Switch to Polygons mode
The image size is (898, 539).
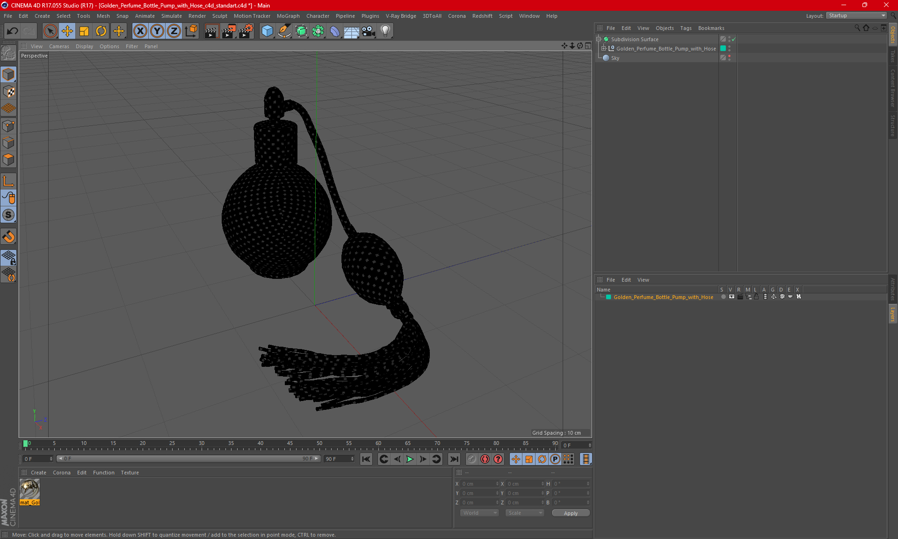[8, 160]
